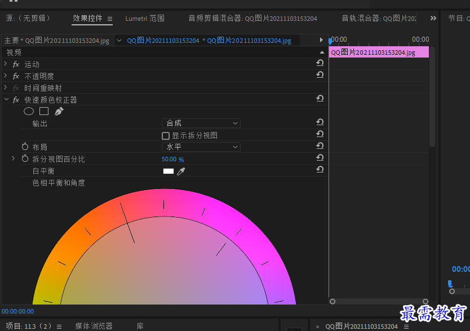
Task: Toggle fx for 时间重映射 effect
Action: point(16,88)
